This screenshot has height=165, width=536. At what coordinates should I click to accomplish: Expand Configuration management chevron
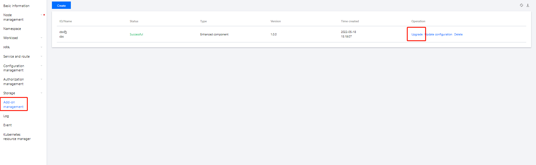[x=42, y=66]
